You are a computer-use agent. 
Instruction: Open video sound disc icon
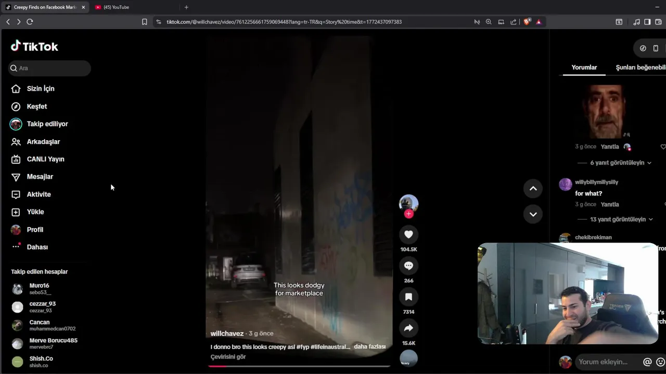[x=408, y=358]
